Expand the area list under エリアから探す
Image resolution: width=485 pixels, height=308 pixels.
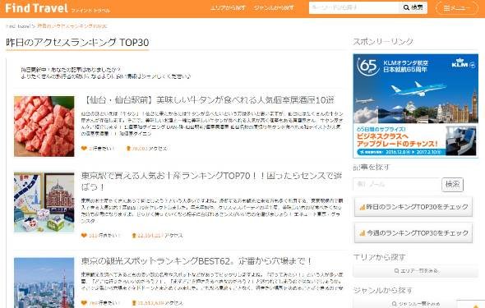pyautogui.click(x=416, y=270)
